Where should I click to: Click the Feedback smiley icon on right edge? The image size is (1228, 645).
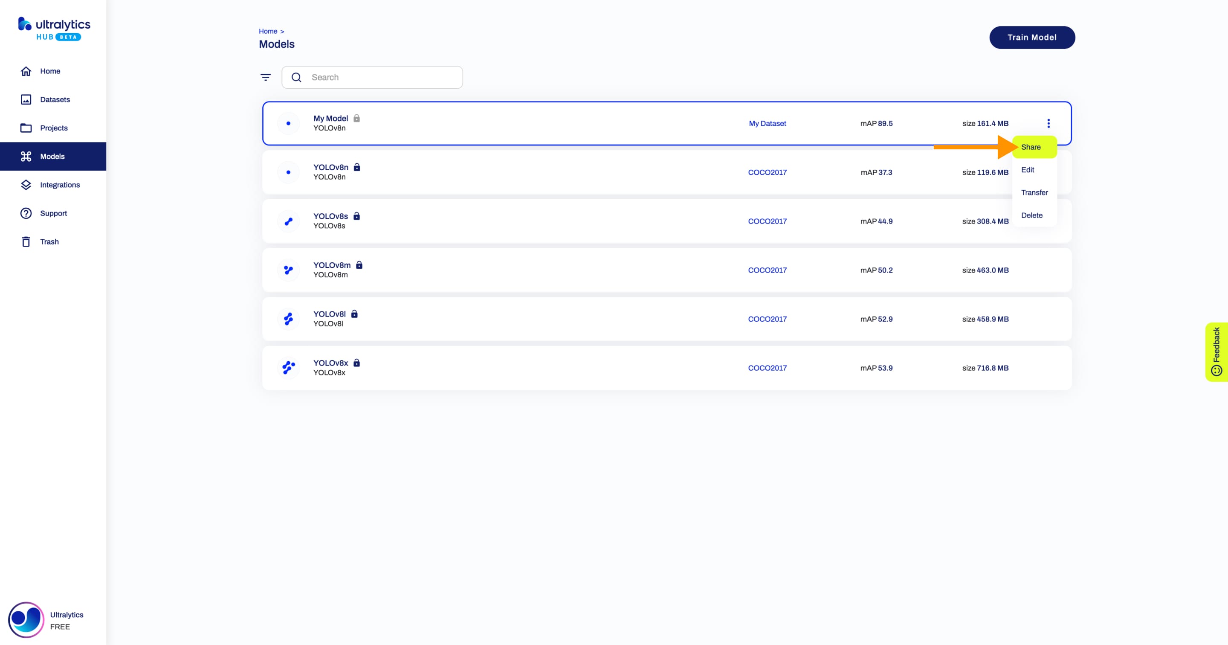pos(1218,370)
